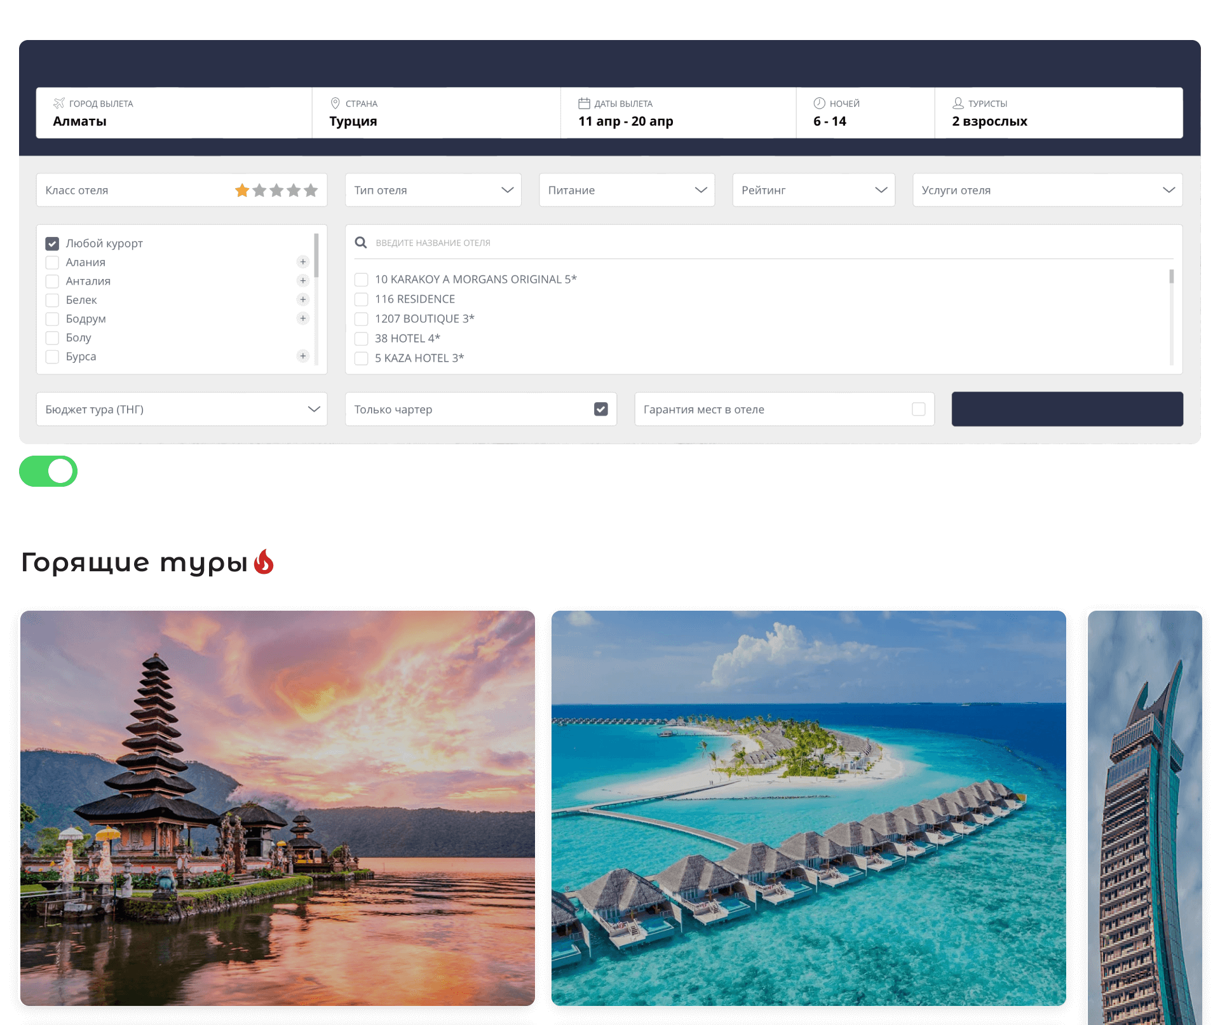Select the second star in Класс отеля
The width and height of the screenshot is (1220, 1025).
(259, 190)
